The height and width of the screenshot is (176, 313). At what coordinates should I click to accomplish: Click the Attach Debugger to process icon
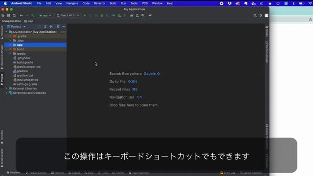[119, 15]
